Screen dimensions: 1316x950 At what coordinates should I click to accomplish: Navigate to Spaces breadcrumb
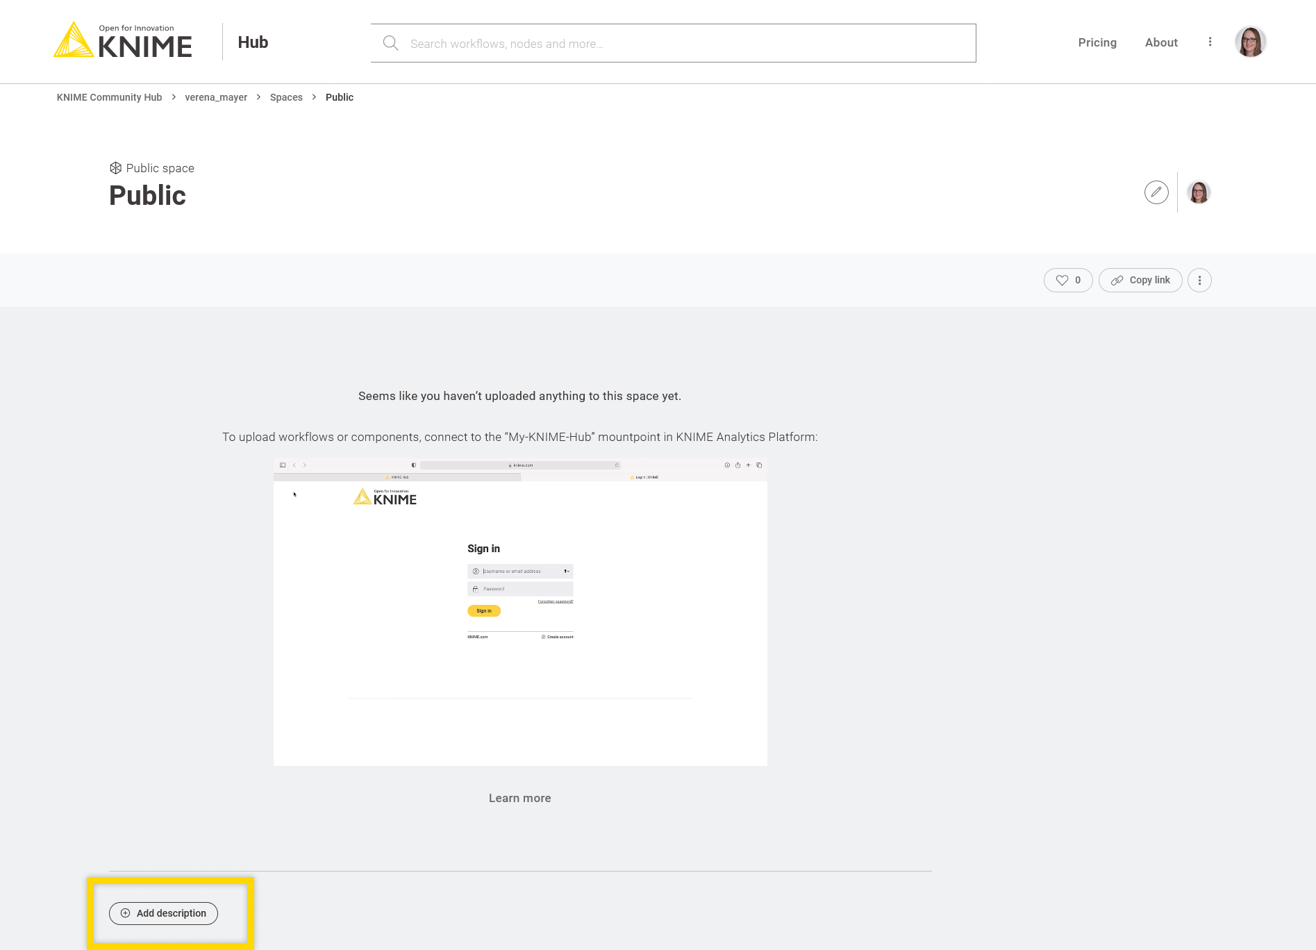click(286, 97)
